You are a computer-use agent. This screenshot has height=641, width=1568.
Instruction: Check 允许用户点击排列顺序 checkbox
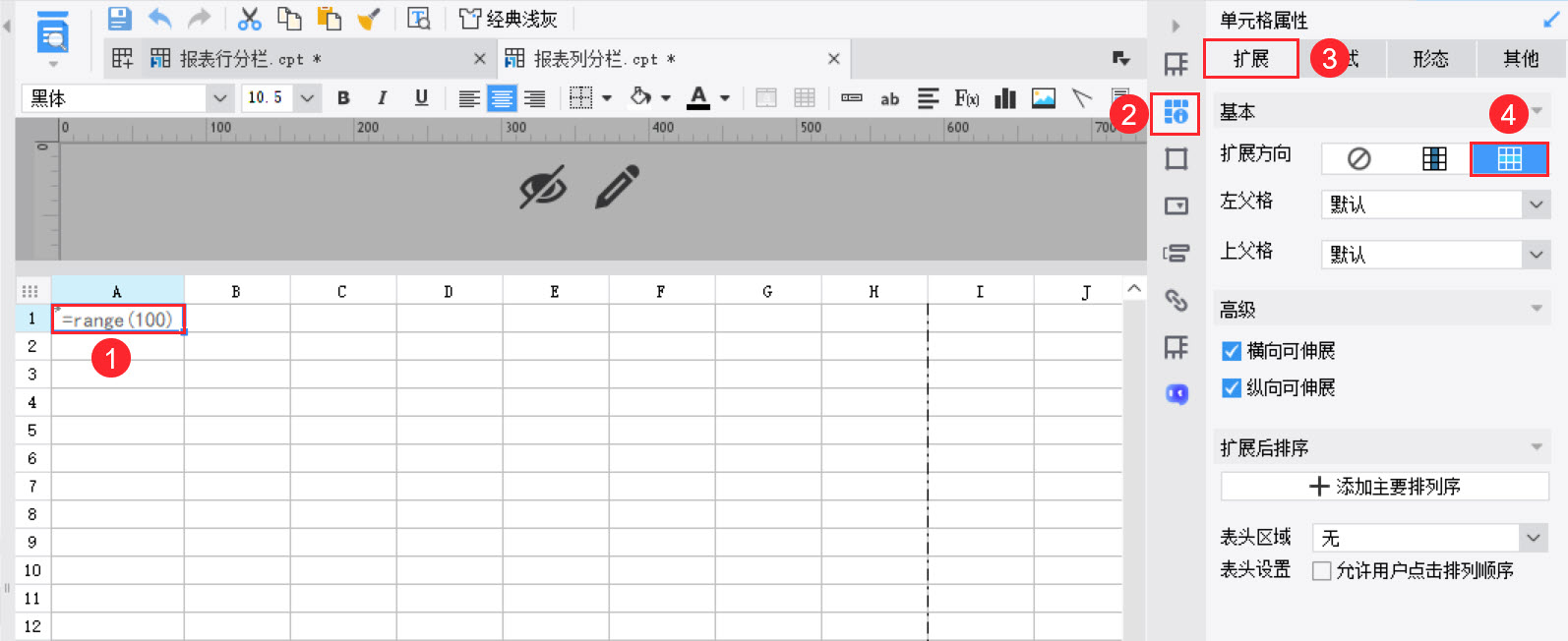pos(1322,571)
